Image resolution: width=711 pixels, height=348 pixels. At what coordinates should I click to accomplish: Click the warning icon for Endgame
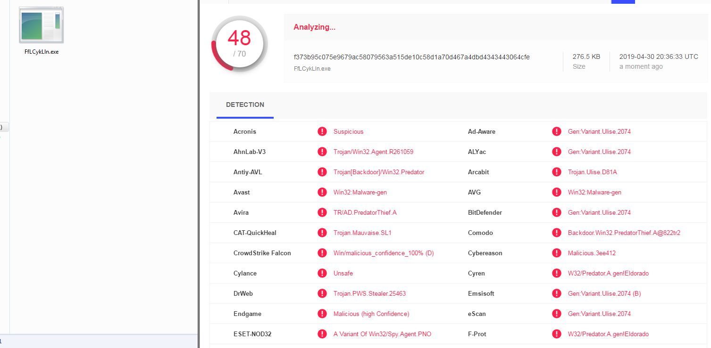(322, 314)
